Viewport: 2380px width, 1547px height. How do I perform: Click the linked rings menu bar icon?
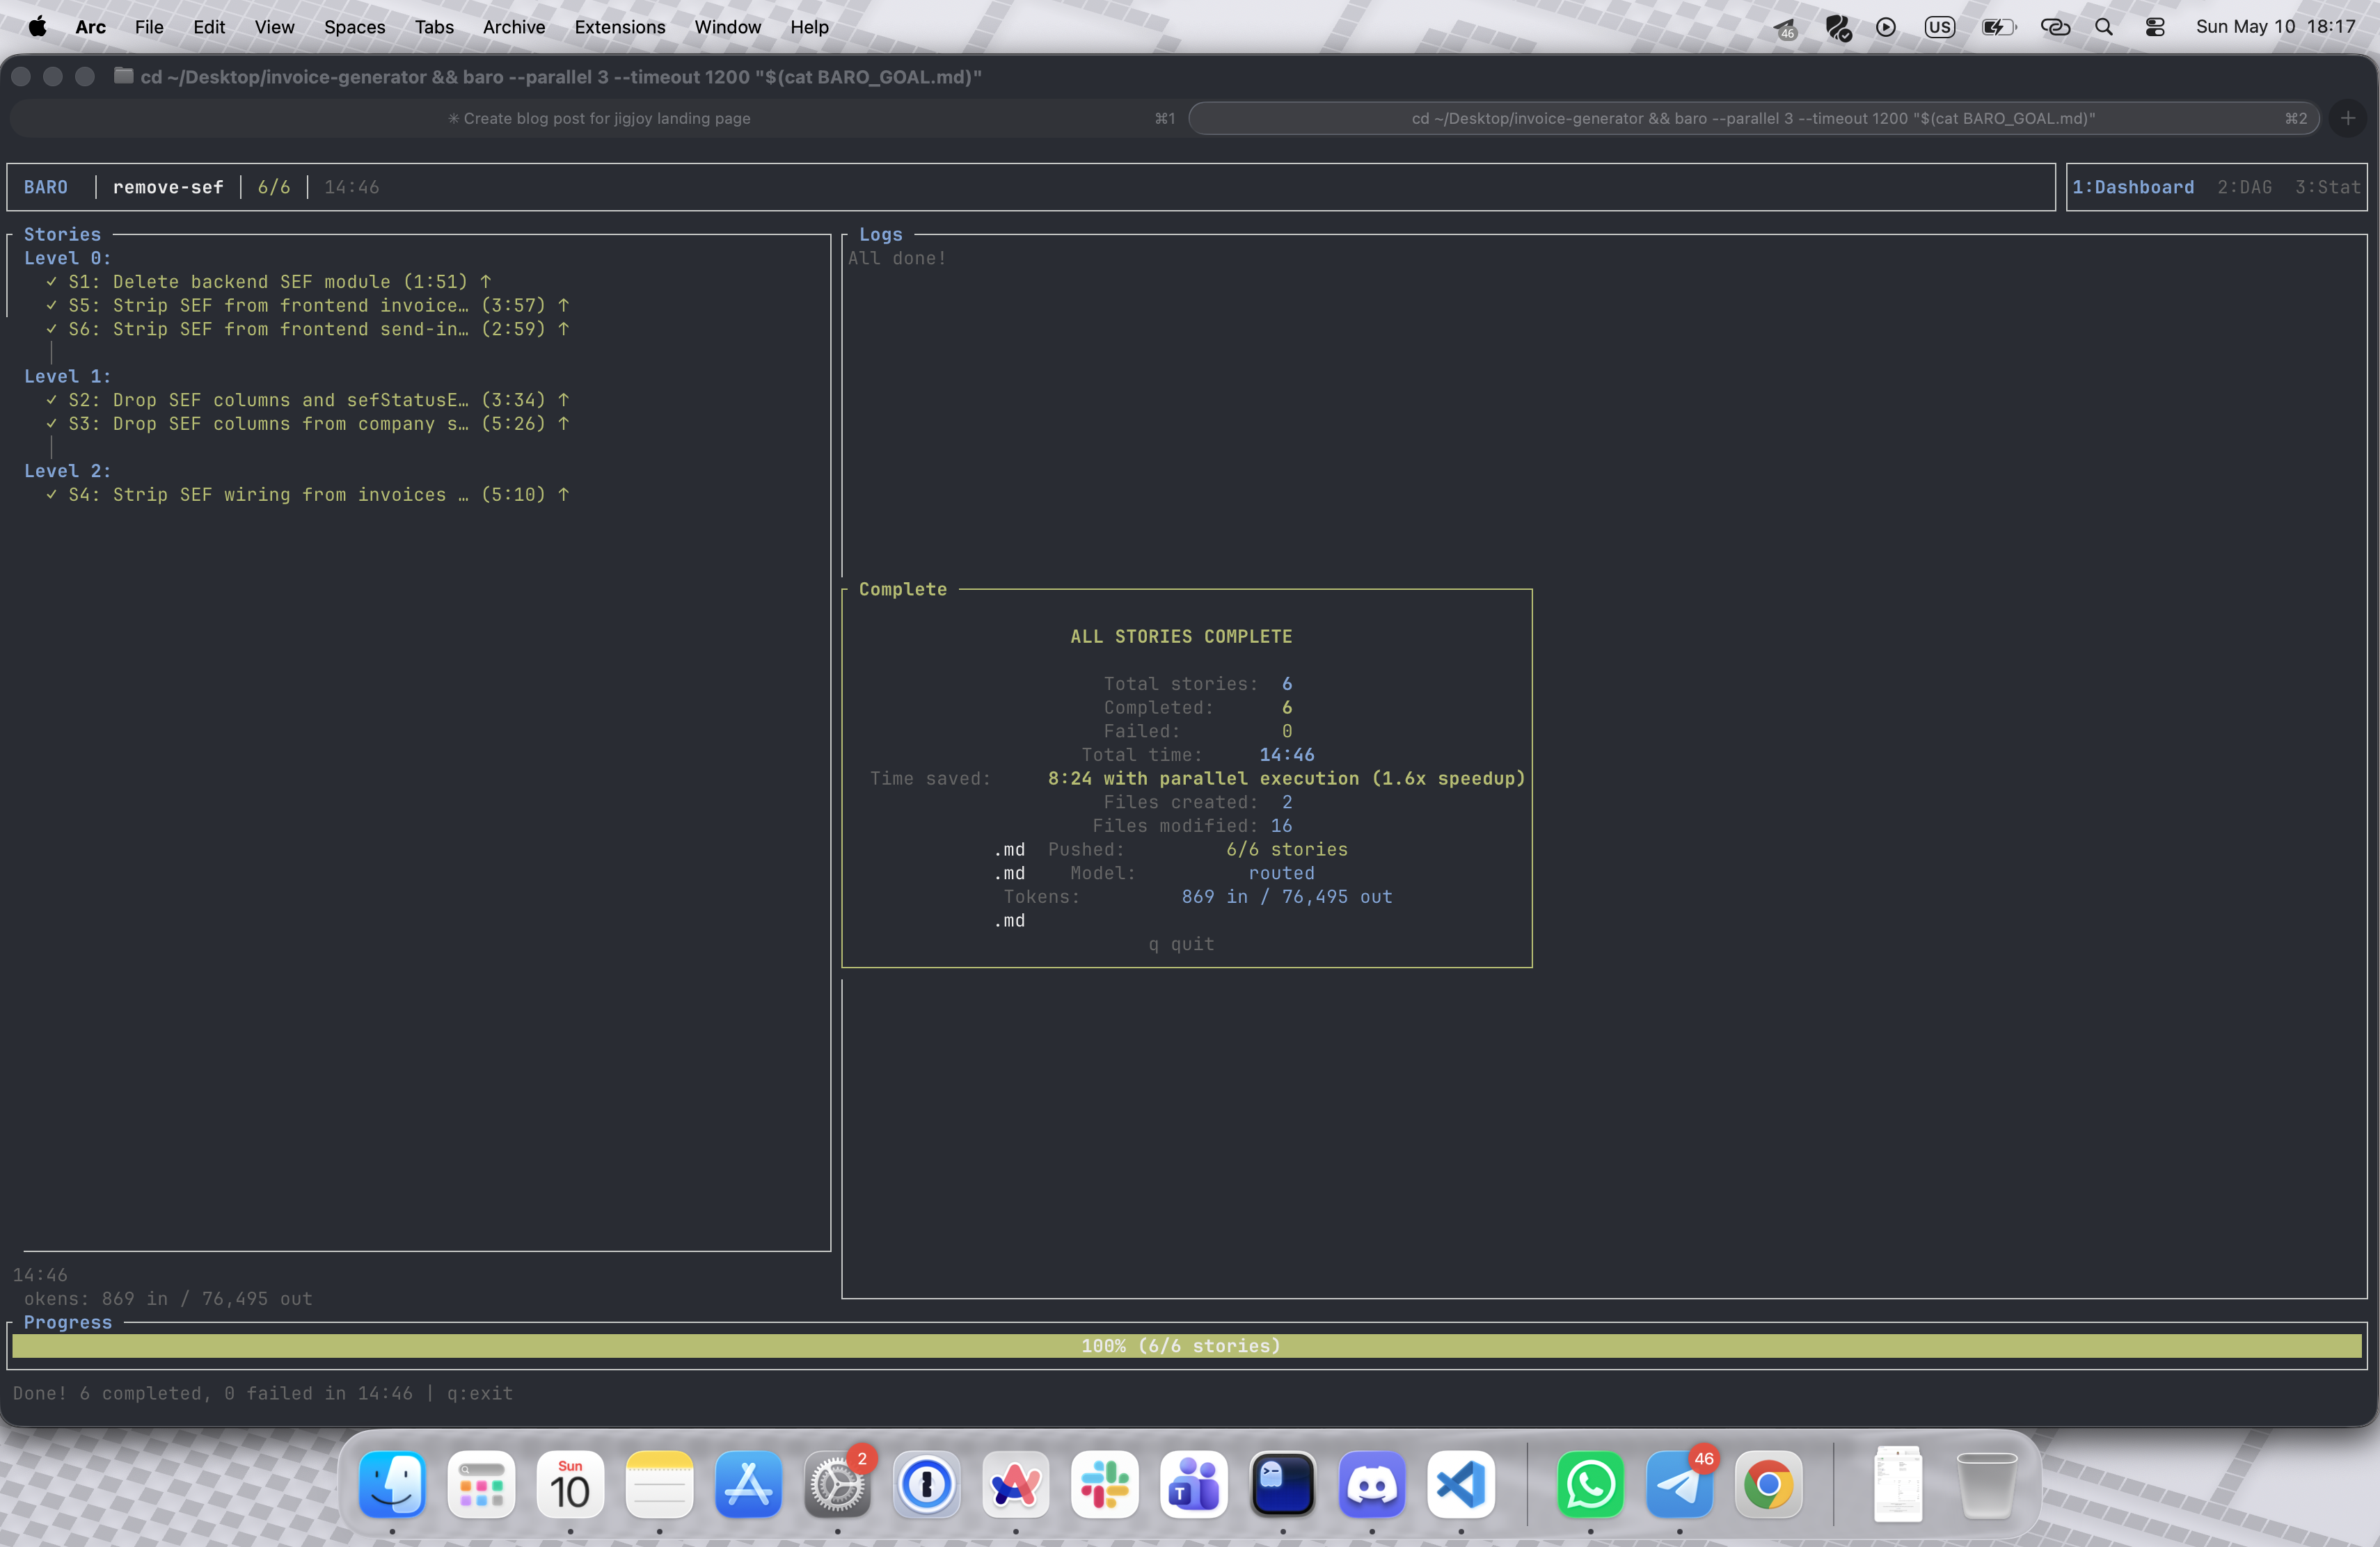[2055, 27]
